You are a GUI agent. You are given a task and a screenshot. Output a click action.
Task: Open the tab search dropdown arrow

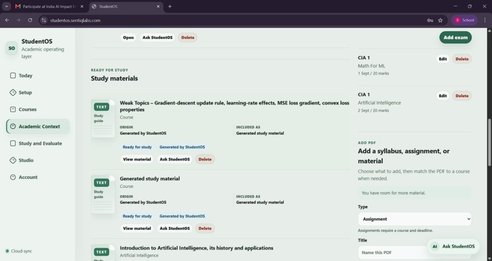tap(6, 6)
